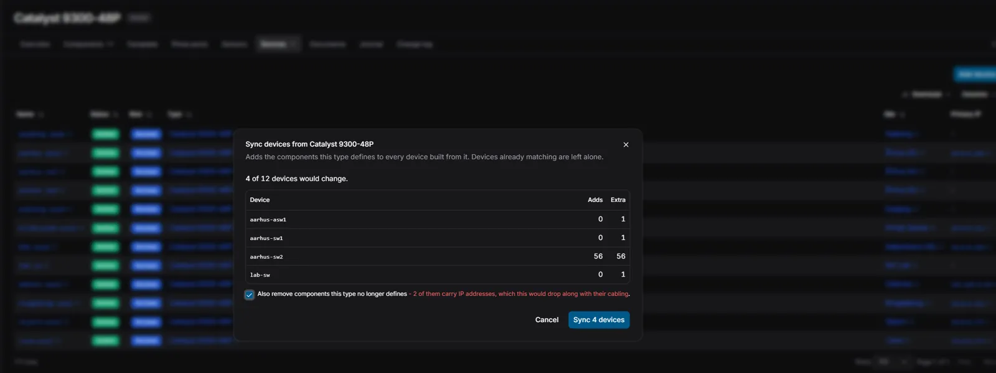996x373 pixels.
Task: Click the aarhus-sw2 device name
Action: tap(266, 257)
